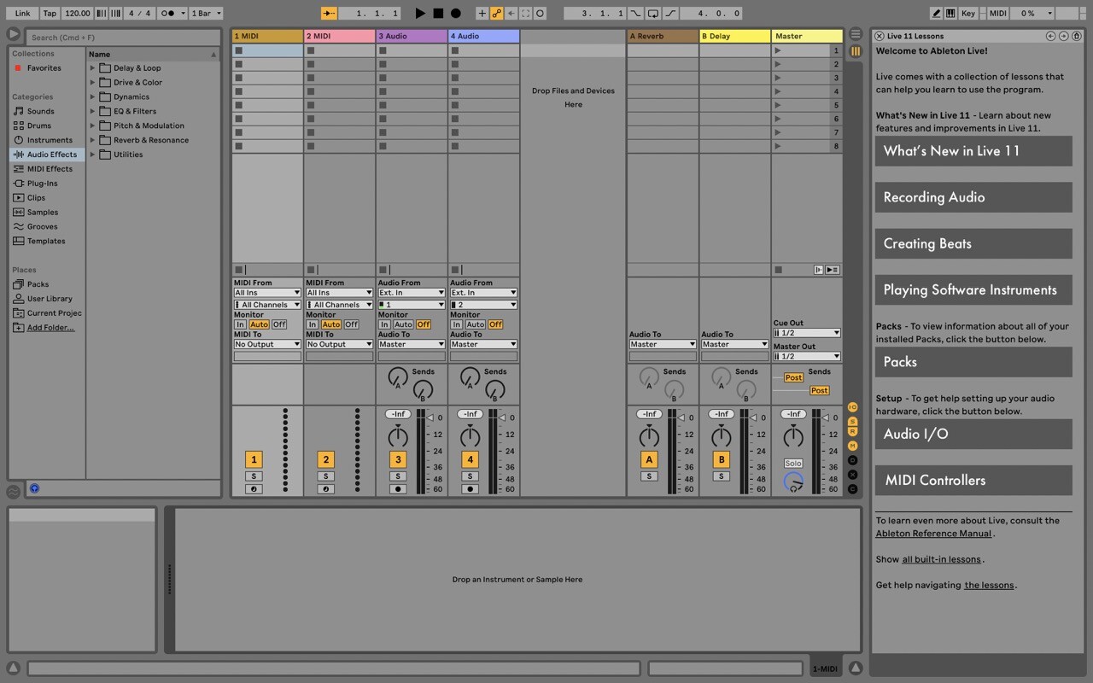Select Drums in the browser categories

click(39, 126)
